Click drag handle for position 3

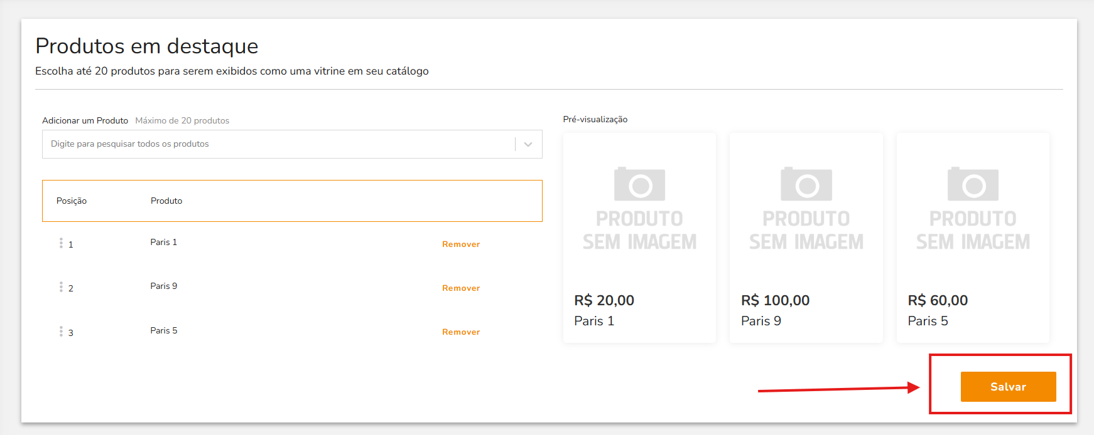(x=61, y=332)
